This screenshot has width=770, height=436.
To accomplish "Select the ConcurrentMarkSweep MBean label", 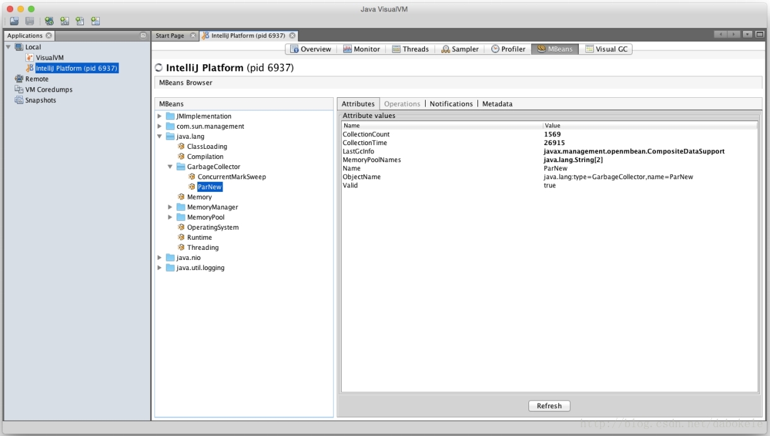I will click(x=231, y=177).
